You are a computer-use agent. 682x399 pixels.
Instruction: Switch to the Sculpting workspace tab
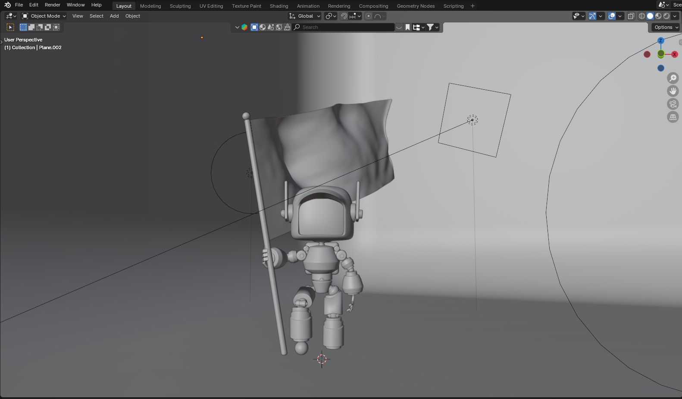click(x=180, y=6)
